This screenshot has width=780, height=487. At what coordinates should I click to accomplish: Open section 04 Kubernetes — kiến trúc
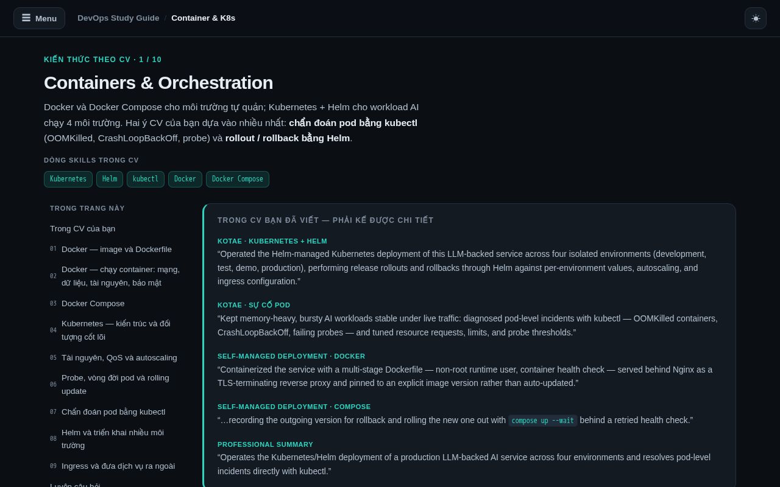coord(116,331)
